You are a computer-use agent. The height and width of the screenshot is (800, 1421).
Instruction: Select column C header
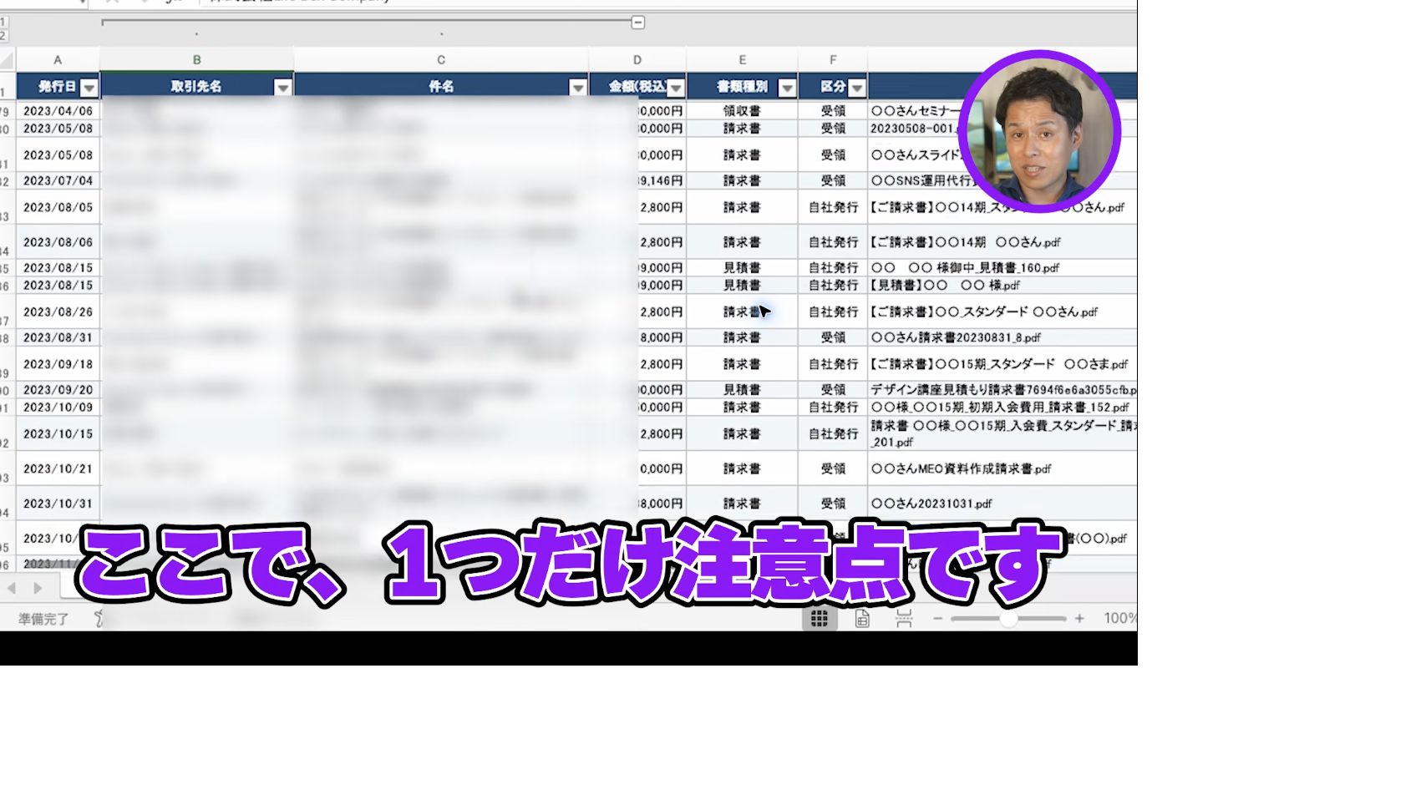pyautogui.click(x=441, y=60)
